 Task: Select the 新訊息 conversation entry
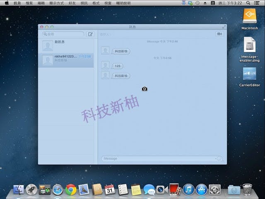click(66, 45)
